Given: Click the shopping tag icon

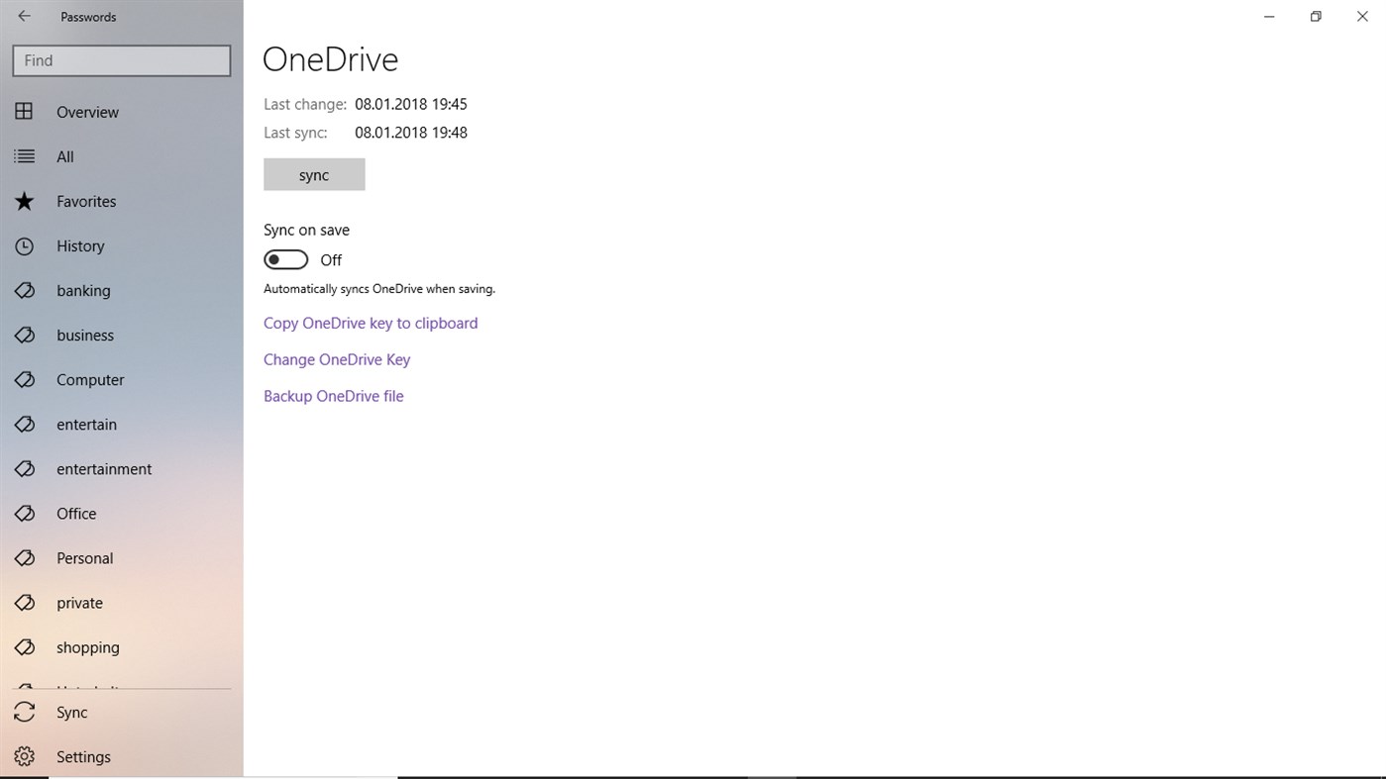Looking at the screenshot, I should tap(24, 646).
